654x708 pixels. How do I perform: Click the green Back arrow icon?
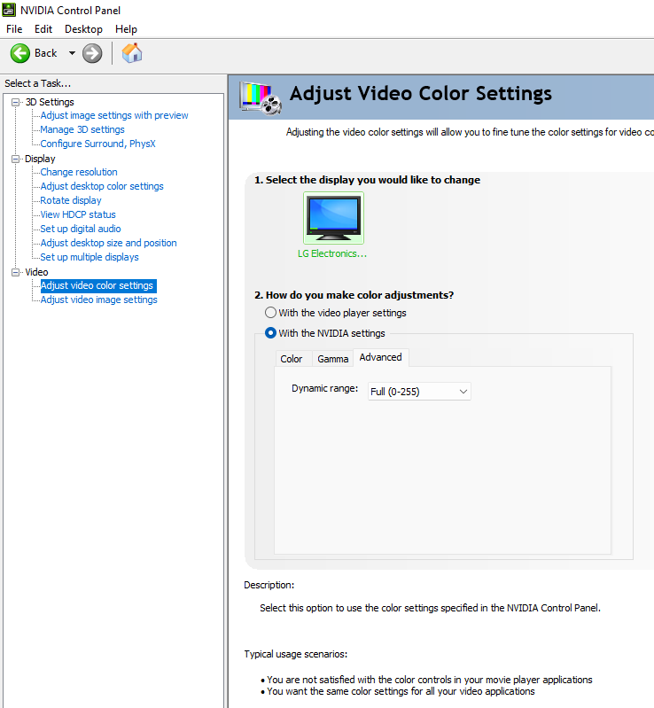tap(20, 54)
